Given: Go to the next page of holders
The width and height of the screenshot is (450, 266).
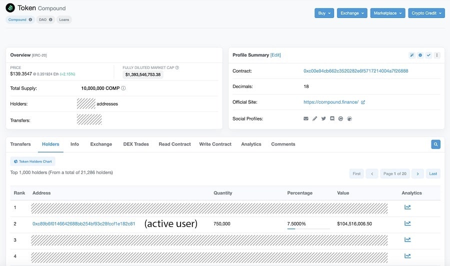Looking at the screenshot, I should click(417, 173).
